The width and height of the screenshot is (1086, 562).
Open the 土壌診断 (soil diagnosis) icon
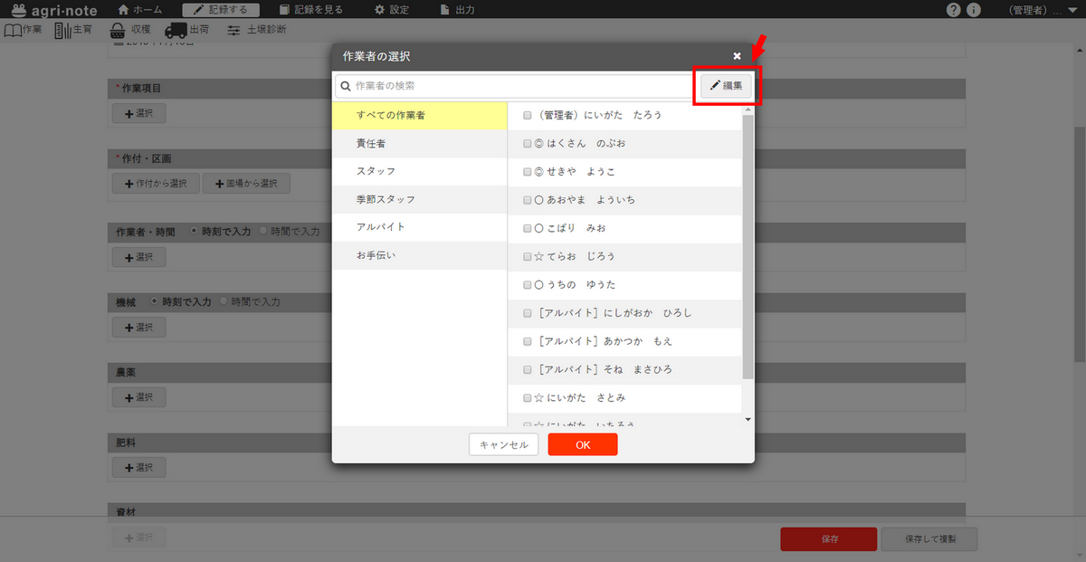click(x=237, y=30)
